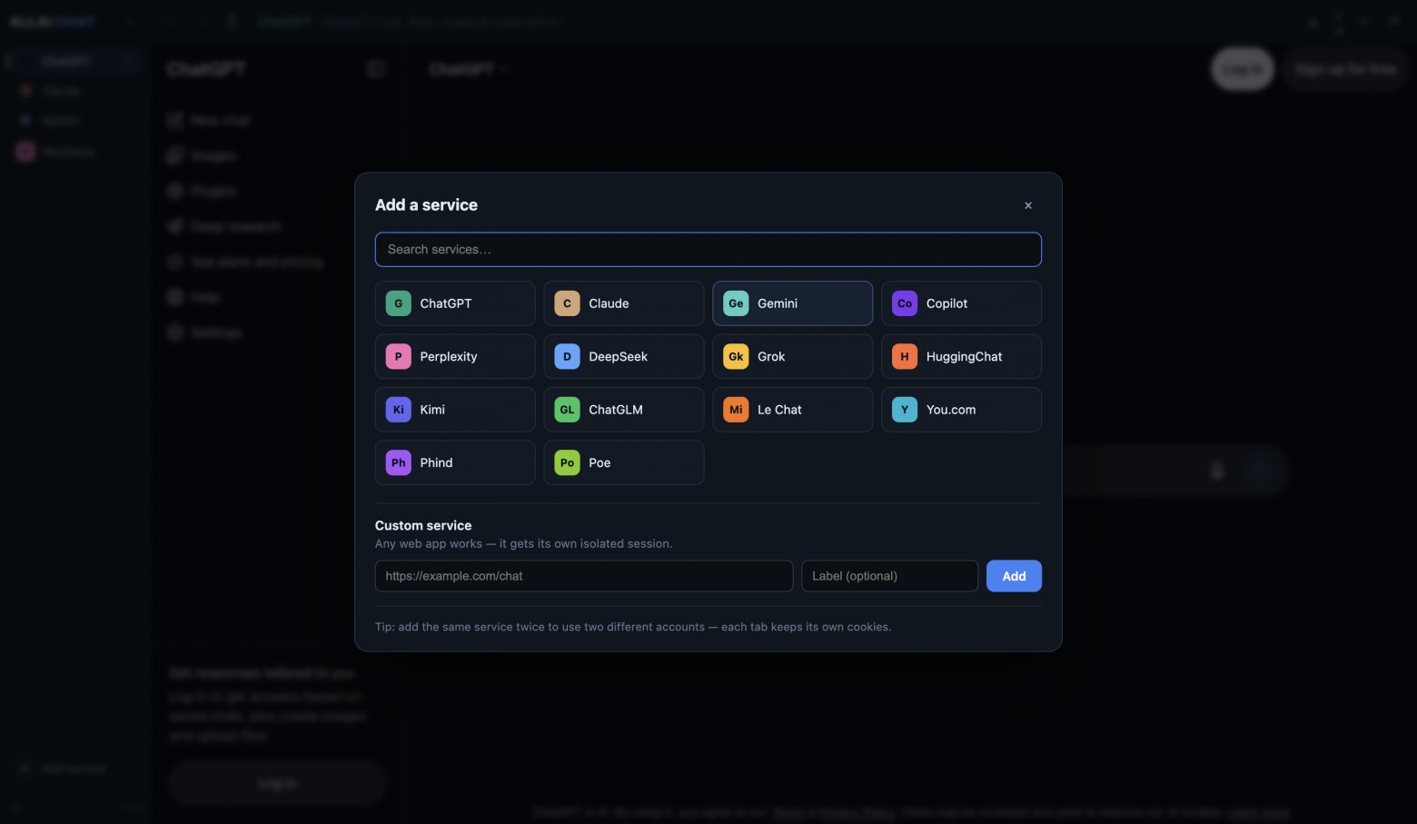The width and height of the screenshot is (1417, 824).
Task: Click the "Custom service" heading
Action: pyautogui.click(x=423, y=525)
